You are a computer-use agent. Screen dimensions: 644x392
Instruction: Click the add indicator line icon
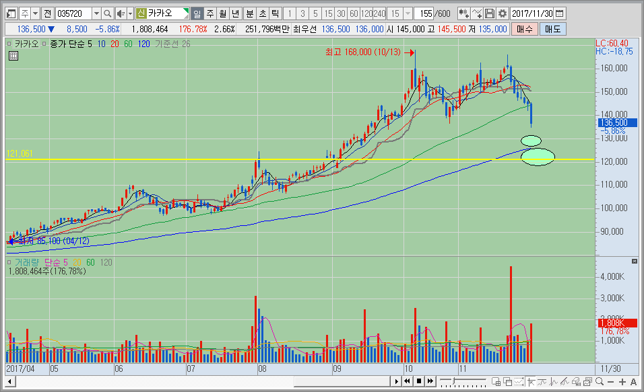(x=477, y=13)
